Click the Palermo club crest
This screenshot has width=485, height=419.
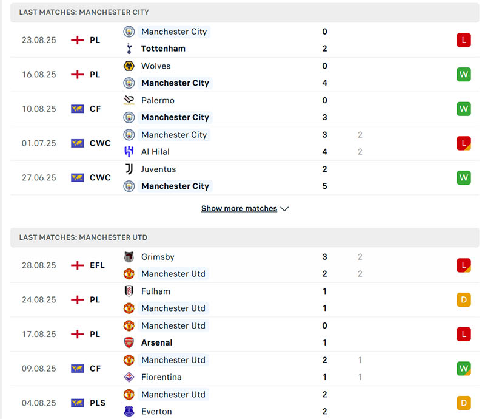click(x=129, y=100)
